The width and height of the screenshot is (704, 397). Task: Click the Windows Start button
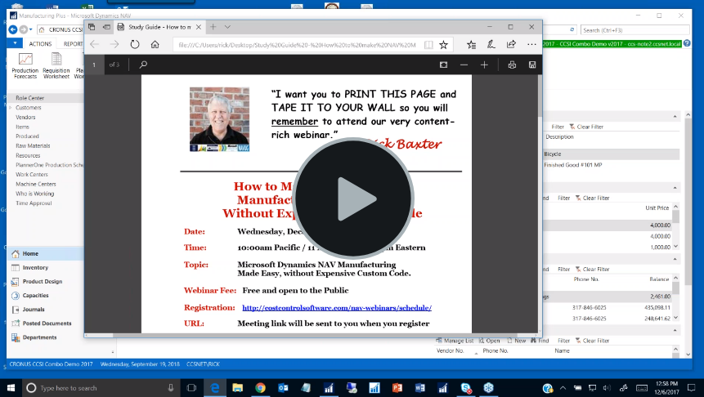click(x=11, y=387)
